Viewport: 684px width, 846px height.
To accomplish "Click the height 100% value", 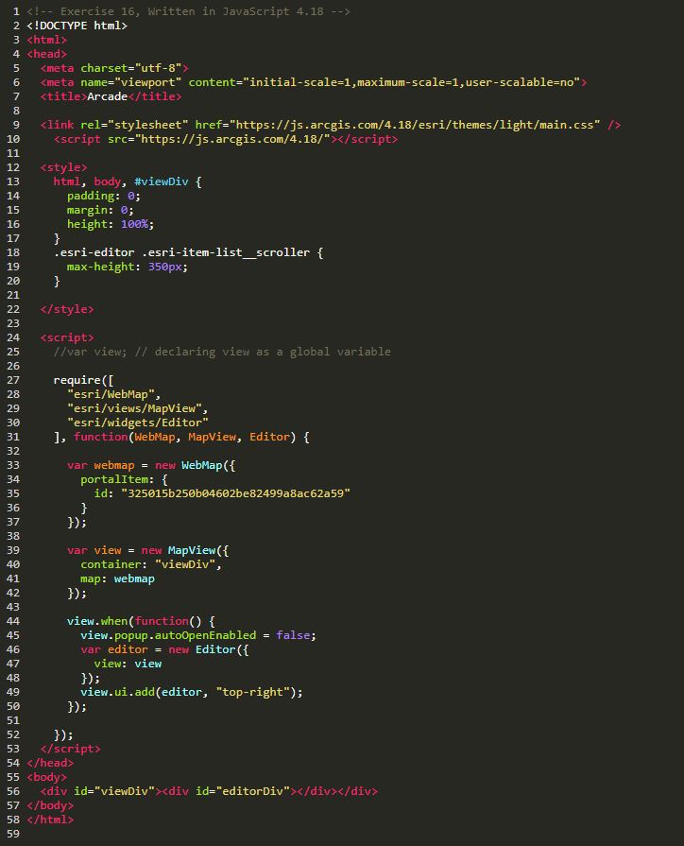I will coord(137,224).
